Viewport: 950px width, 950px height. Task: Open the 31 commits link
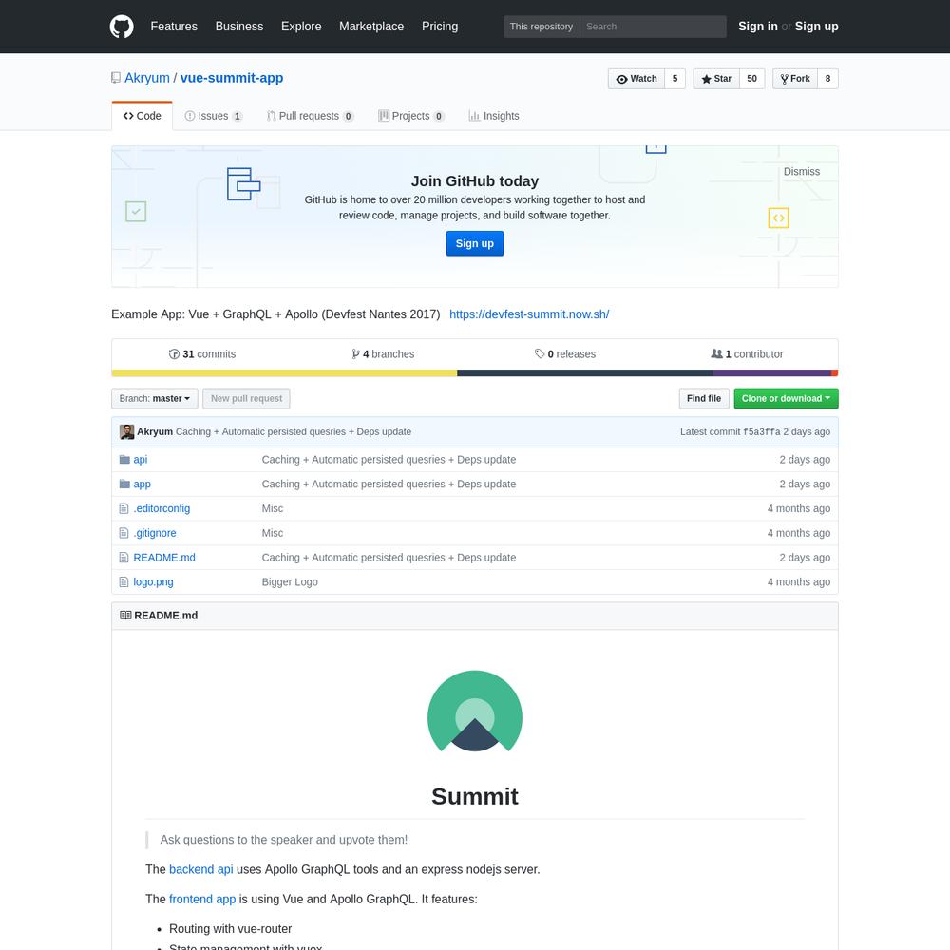click(x=202, y=353)
